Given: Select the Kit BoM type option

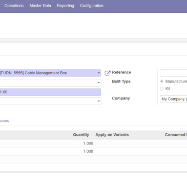Looking at the screenshot, I should 162,89.
